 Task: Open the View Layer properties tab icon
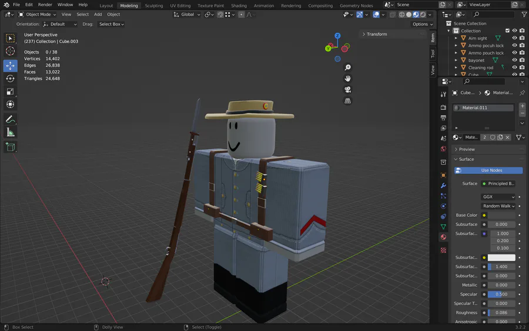443,128
